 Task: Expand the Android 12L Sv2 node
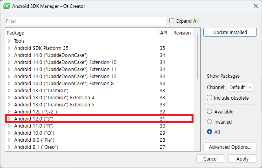tap(9, 111)
